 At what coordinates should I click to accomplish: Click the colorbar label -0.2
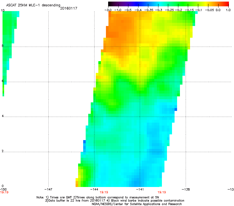click(x=178, y=10)
